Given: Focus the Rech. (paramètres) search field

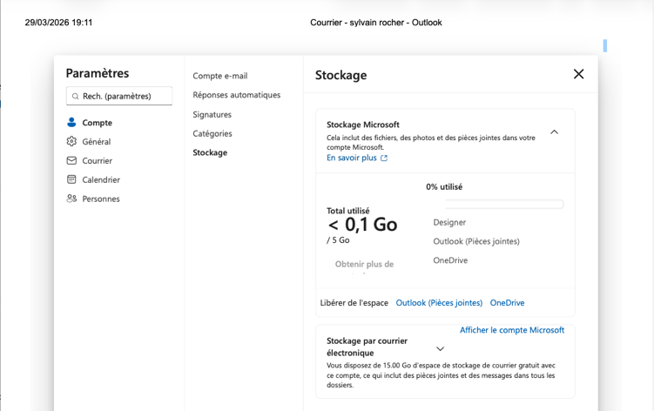Looking at the screenshot, I should point(119,96).
